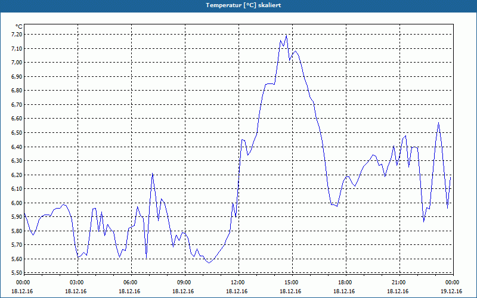Image resolution: width=477 pixels, height=298 pixels.
Task: Select the '°C' unit label above the y-axis
Action: coord(19,27)
